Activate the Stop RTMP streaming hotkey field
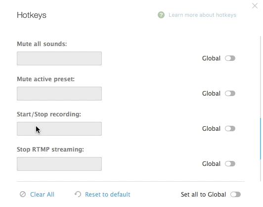Screen dimensions: 263x207 59,164
